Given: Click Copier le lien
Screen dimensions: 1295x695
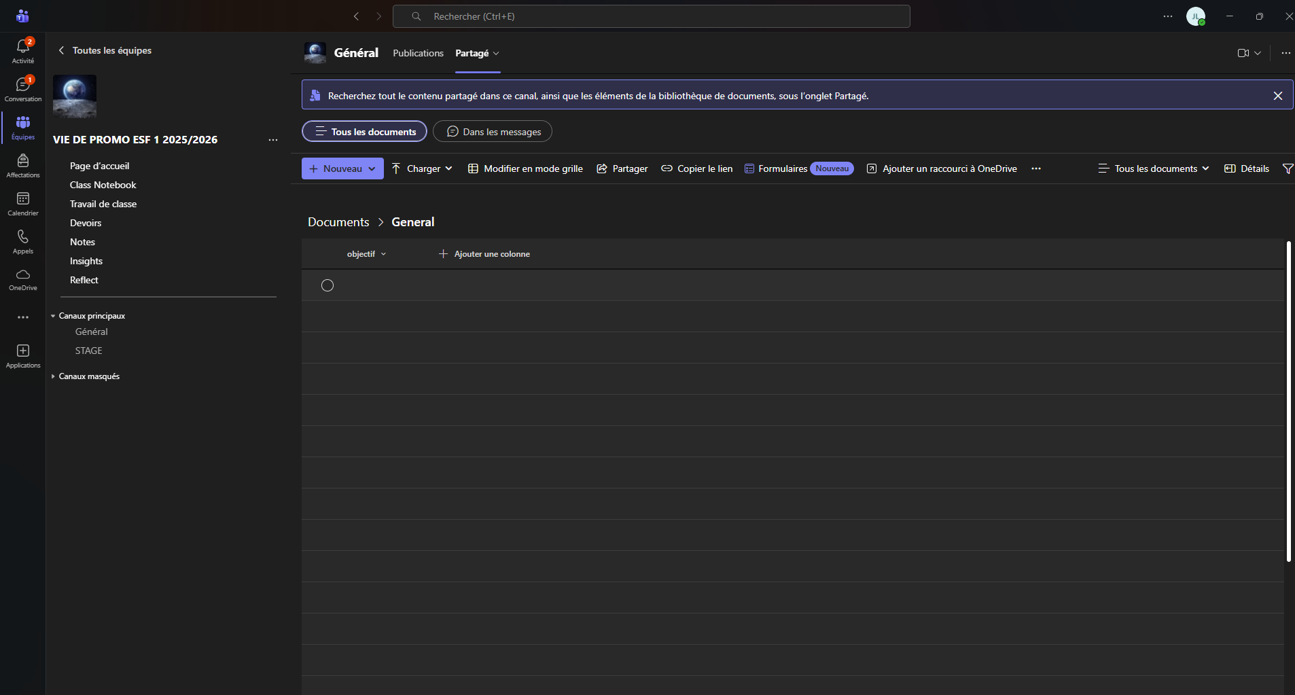Looking at the screenshot, I should tap(697, 168).
